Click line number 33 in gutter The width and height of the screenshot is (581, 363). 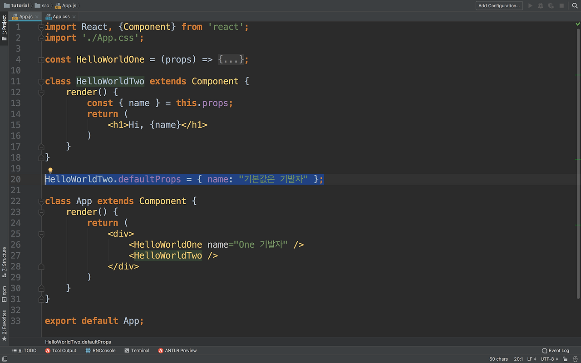[15, 321]
